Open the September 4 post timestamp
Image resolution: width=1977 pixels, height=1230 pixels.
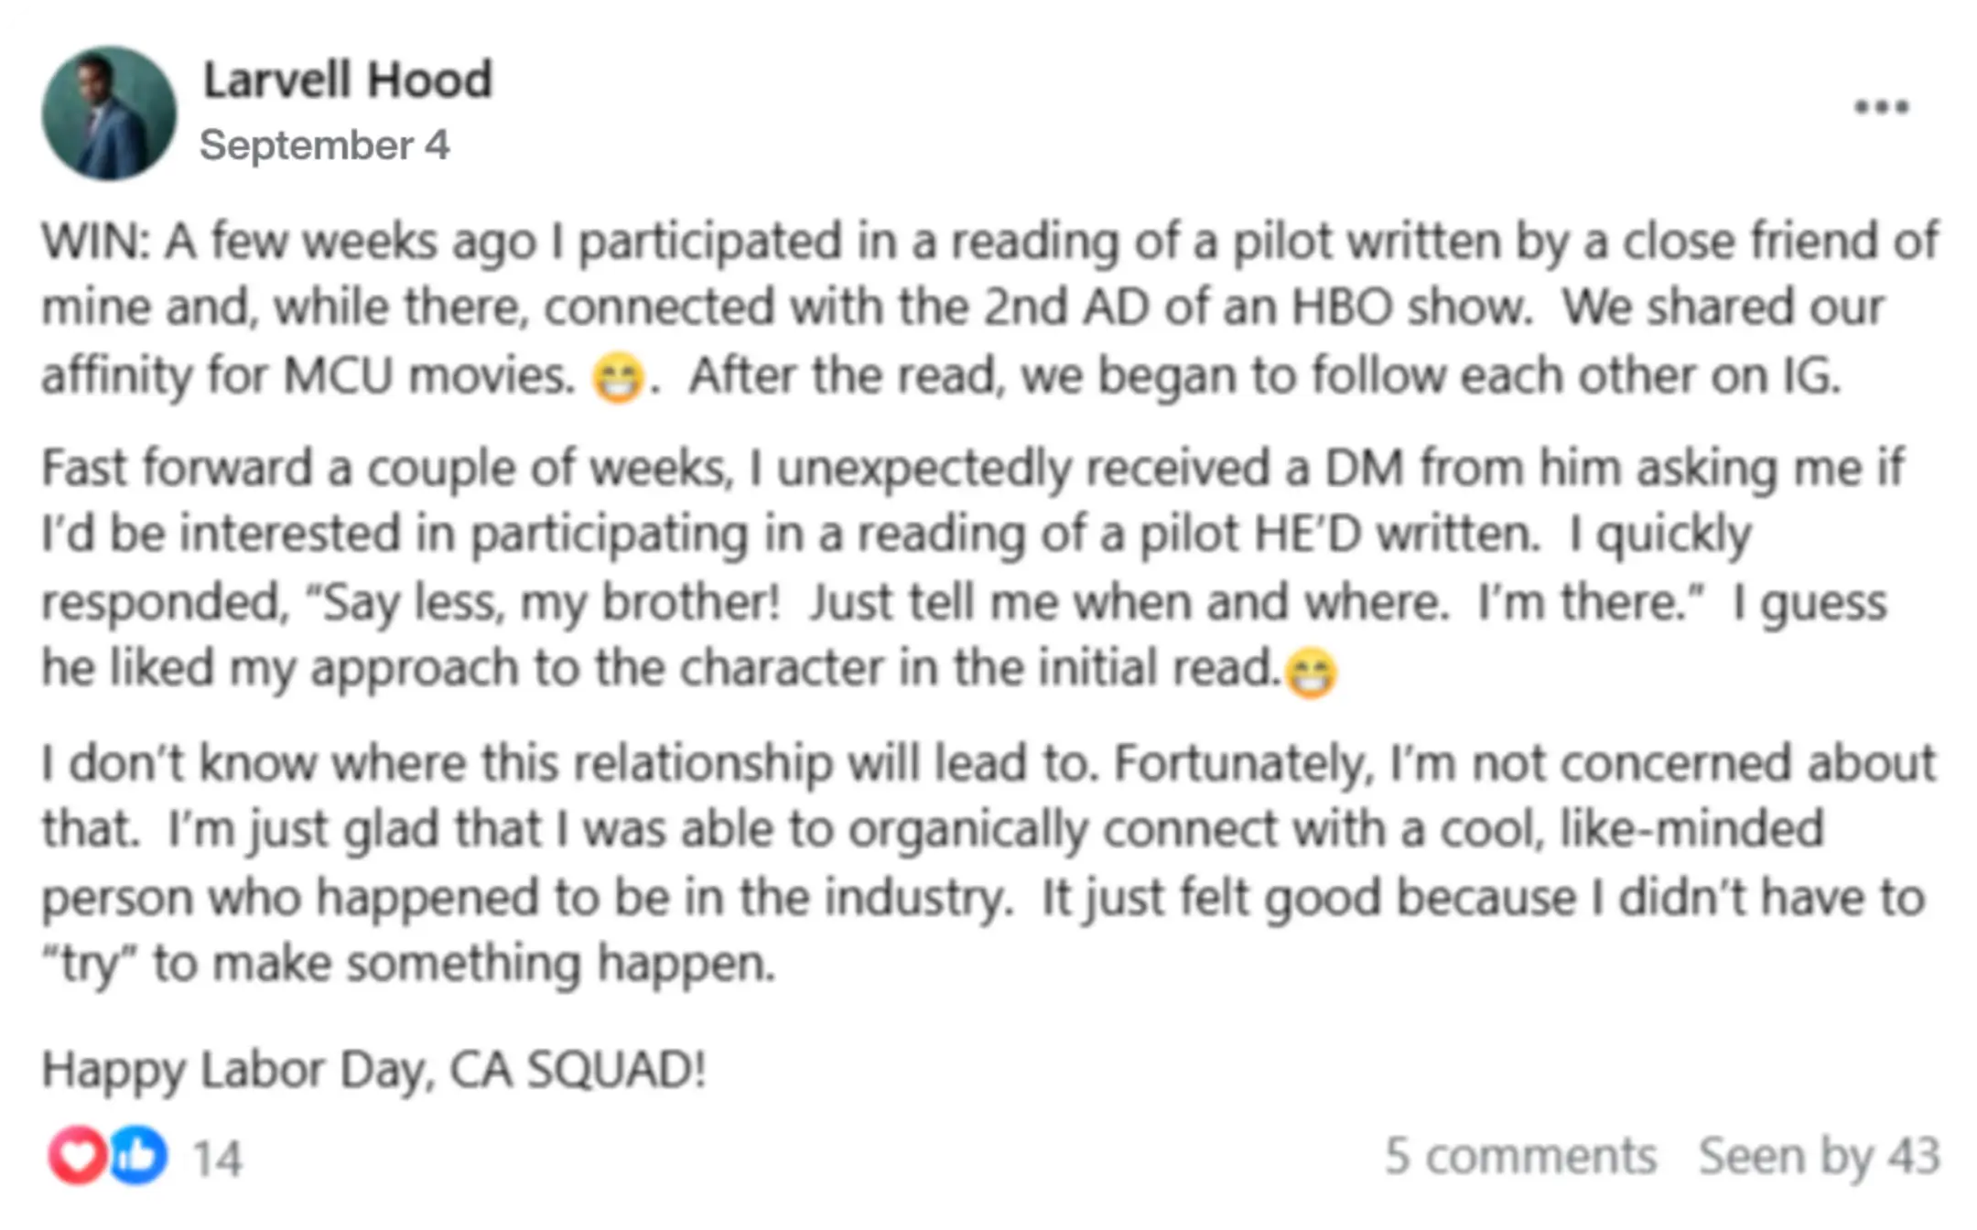point(325,146)
